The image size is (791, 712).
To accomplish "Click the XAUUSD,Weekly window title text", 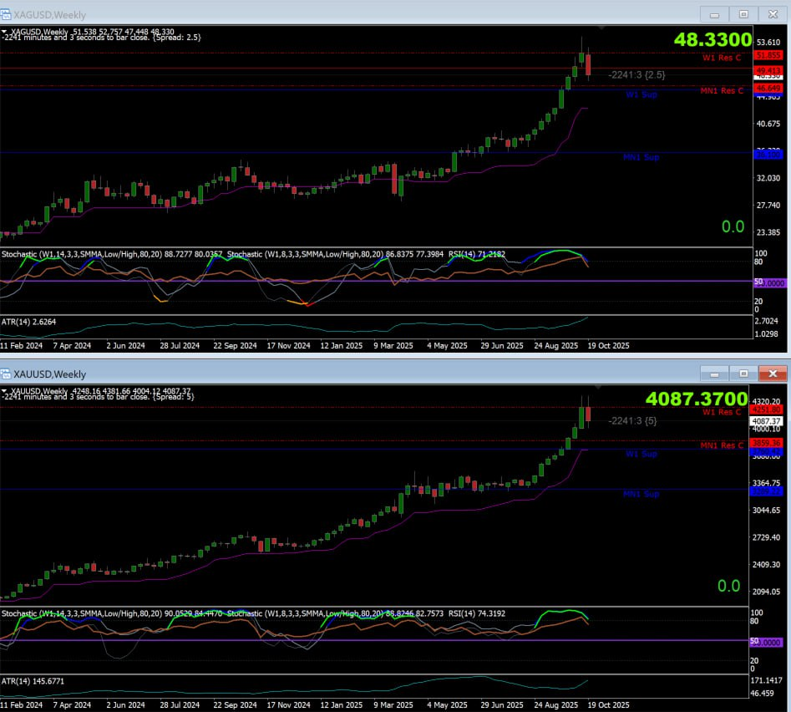I will click(x=49, y=374).
